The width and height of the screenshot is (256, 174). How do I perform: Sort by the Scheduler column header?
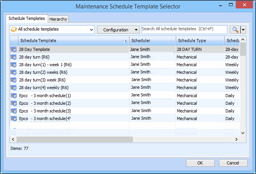click(x=152, y=41)
